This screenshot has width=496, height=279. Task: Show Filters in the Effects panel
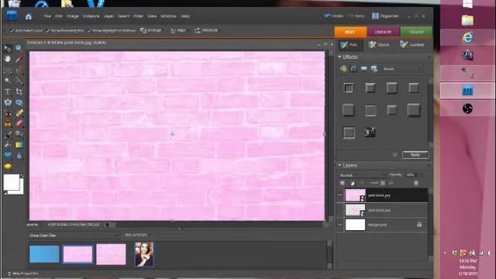pyautogui.click(x=343, y=69)
